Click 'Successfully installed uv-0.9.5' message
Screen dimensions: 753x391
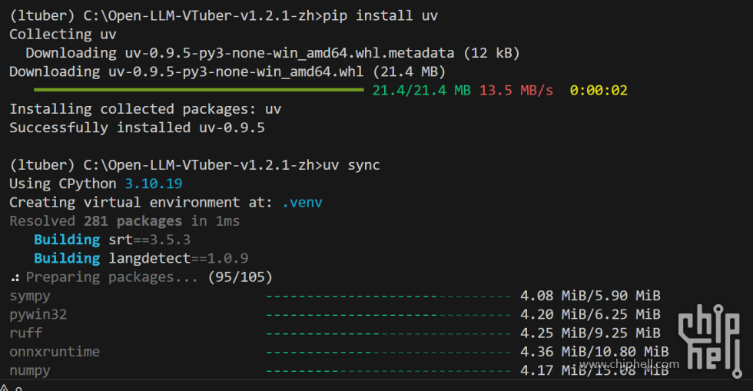pyautogui.click(x=137, y=128)
